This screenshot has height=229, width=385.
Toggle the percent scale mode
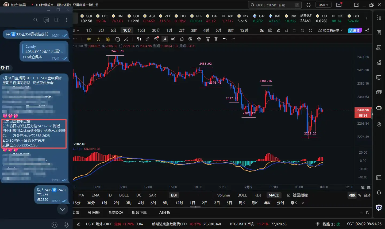point(360,195)
